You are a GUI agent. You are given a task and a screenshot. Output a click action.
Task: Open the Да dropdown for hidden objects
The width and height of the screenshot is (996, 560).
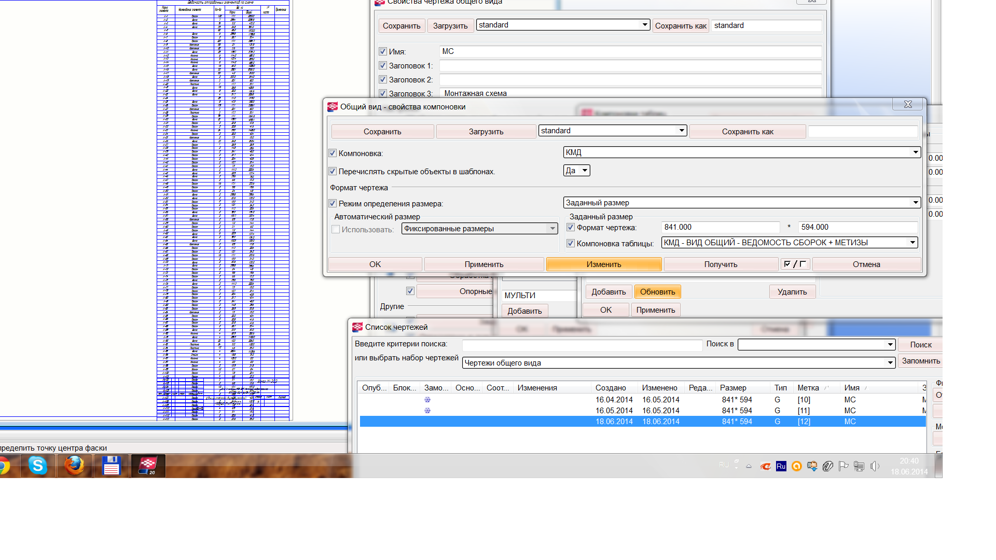pyautogui.click(x=585, y=171)
